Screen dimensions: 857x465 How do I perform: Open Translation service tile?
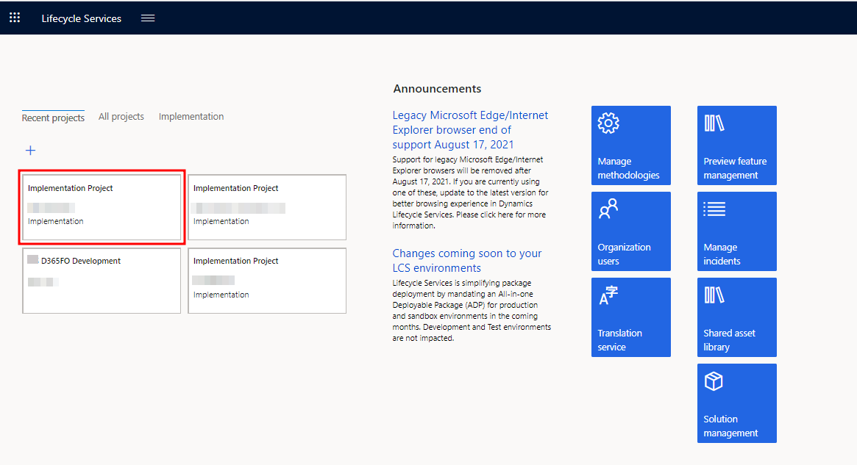pyautogui.click(x=630, y=317)
